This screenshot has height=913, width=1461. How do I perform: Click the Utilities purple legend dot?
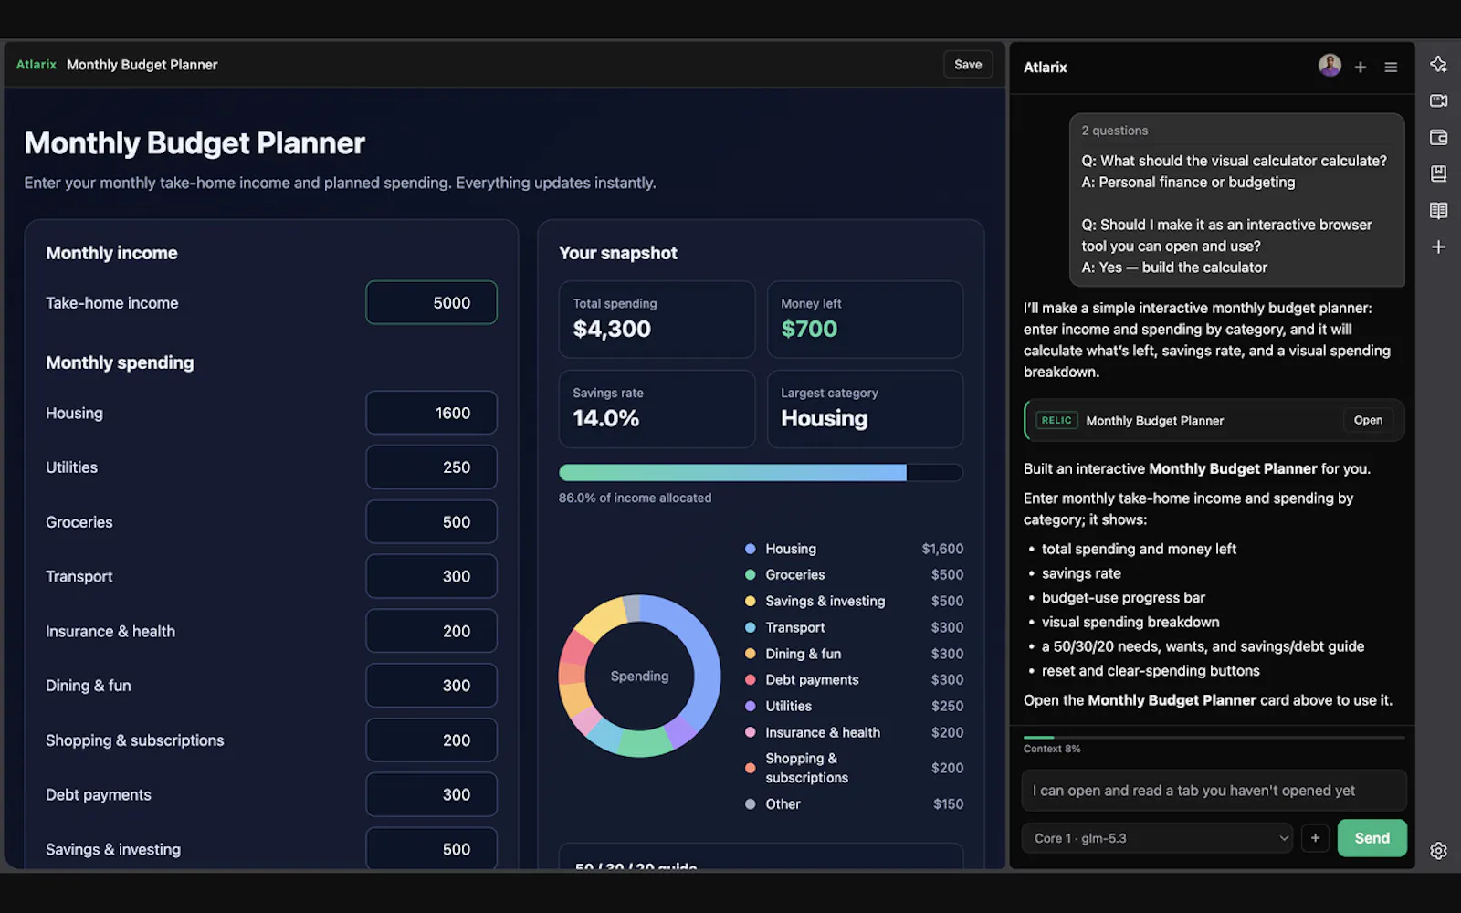(x=750, y=707)
